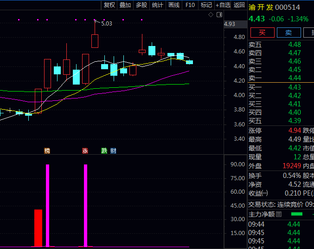This screenshot has height=249, width=314.
Task: Click the 涨 event marker icon
Action: [x=85, y=151]
